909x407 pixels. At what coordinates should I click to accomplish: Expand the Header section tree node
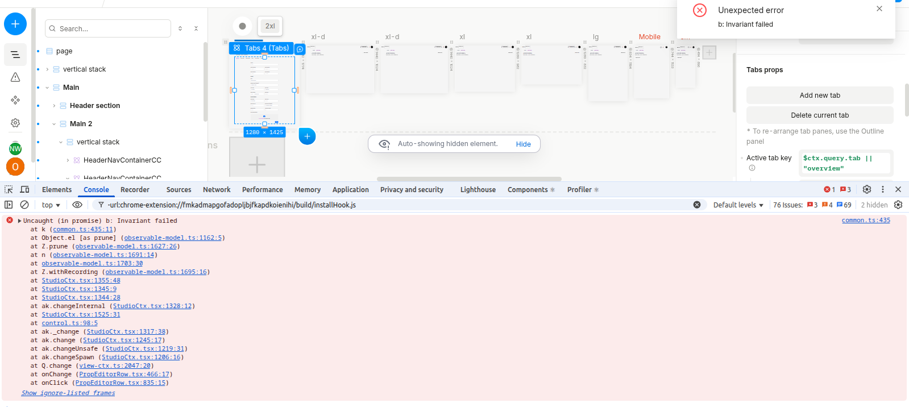tap(54, 106)
